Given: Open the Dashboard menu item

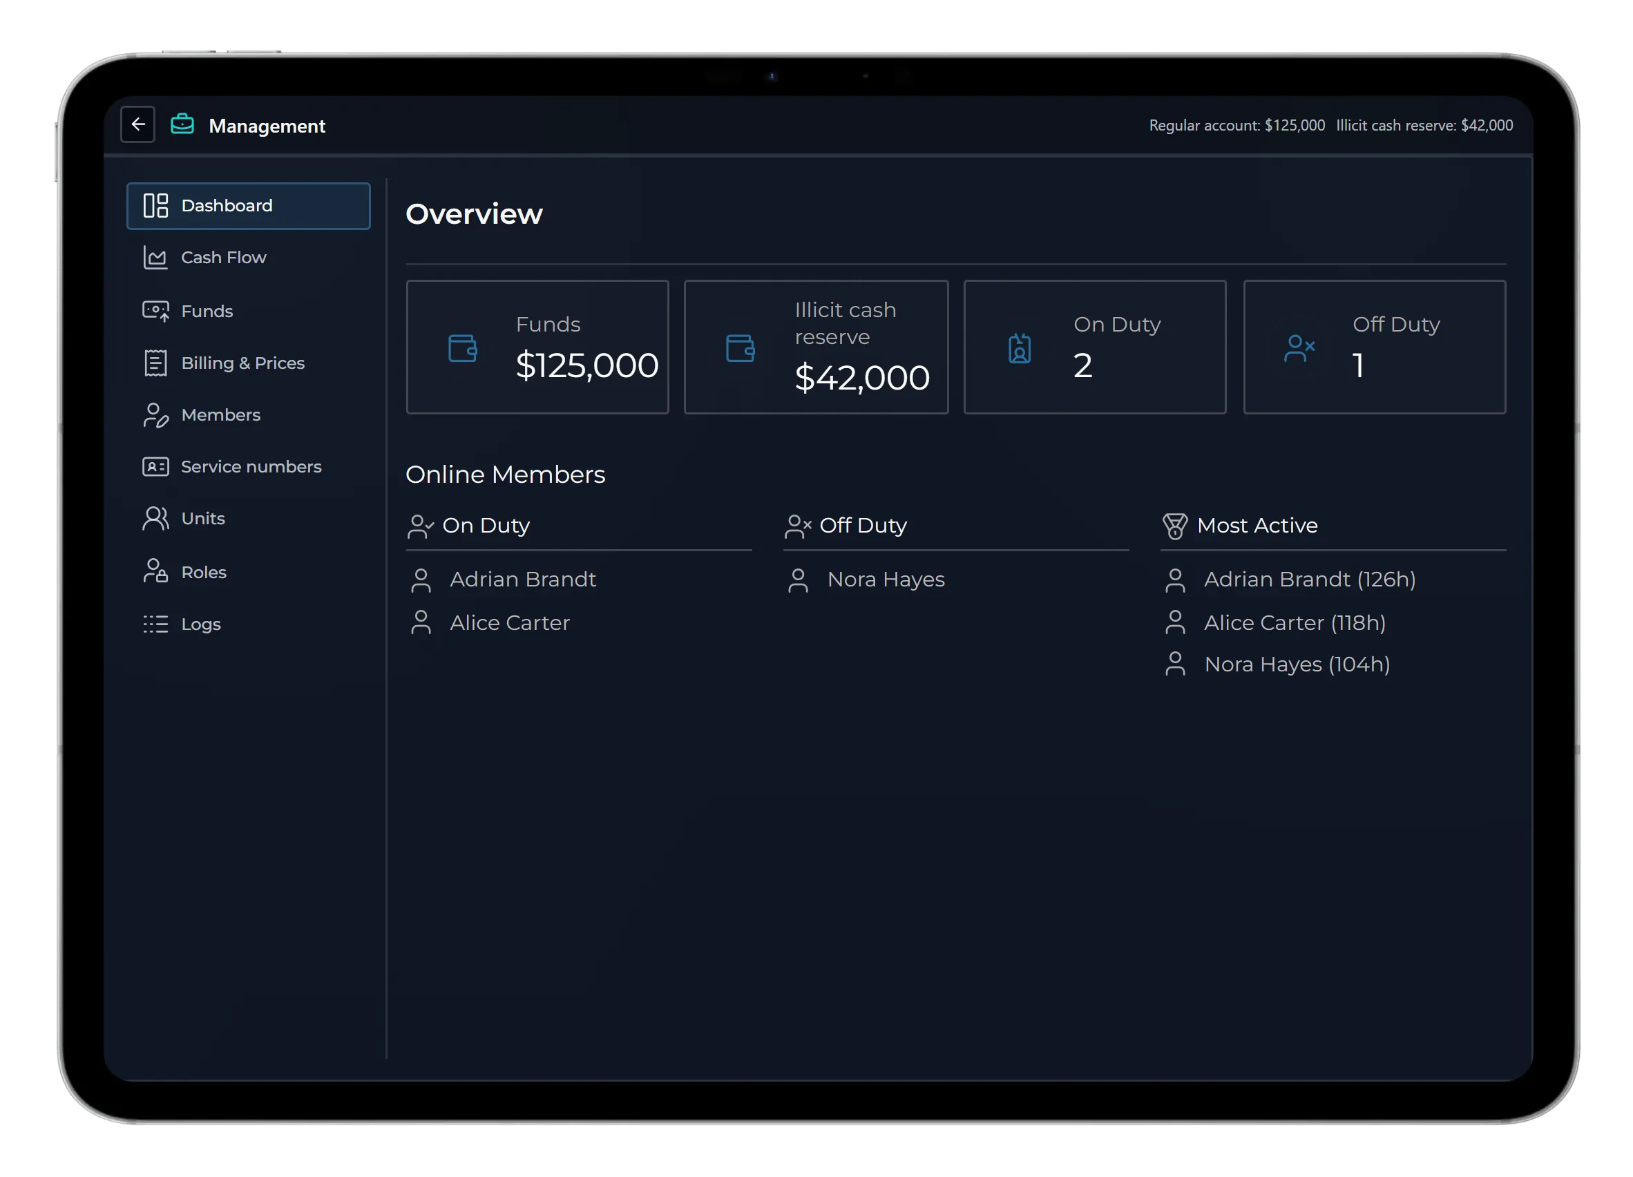Looking at the screenshot, I should coord(249,206).
